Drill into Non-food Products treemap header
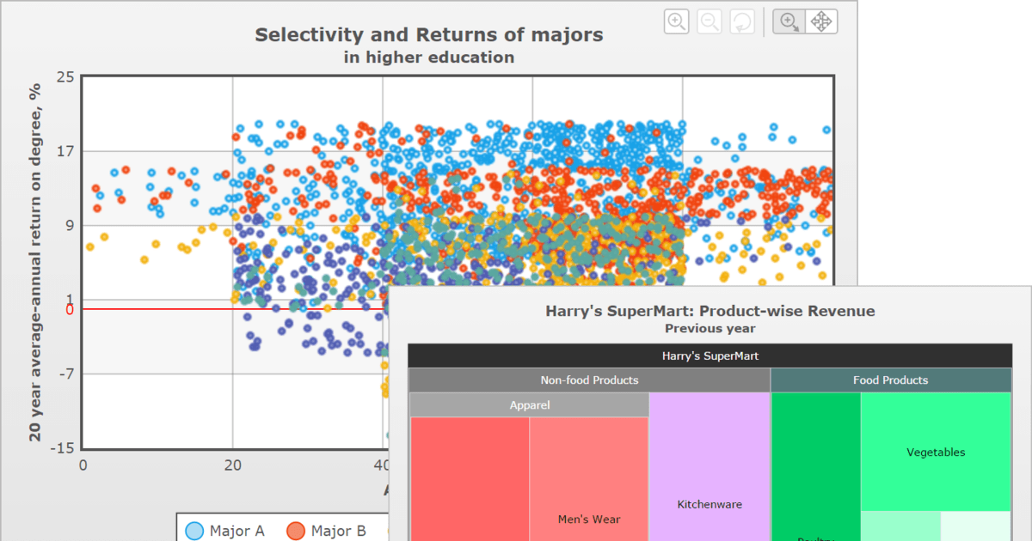The width and height of the screenshot is (1032, 541). tap(589, 380)
